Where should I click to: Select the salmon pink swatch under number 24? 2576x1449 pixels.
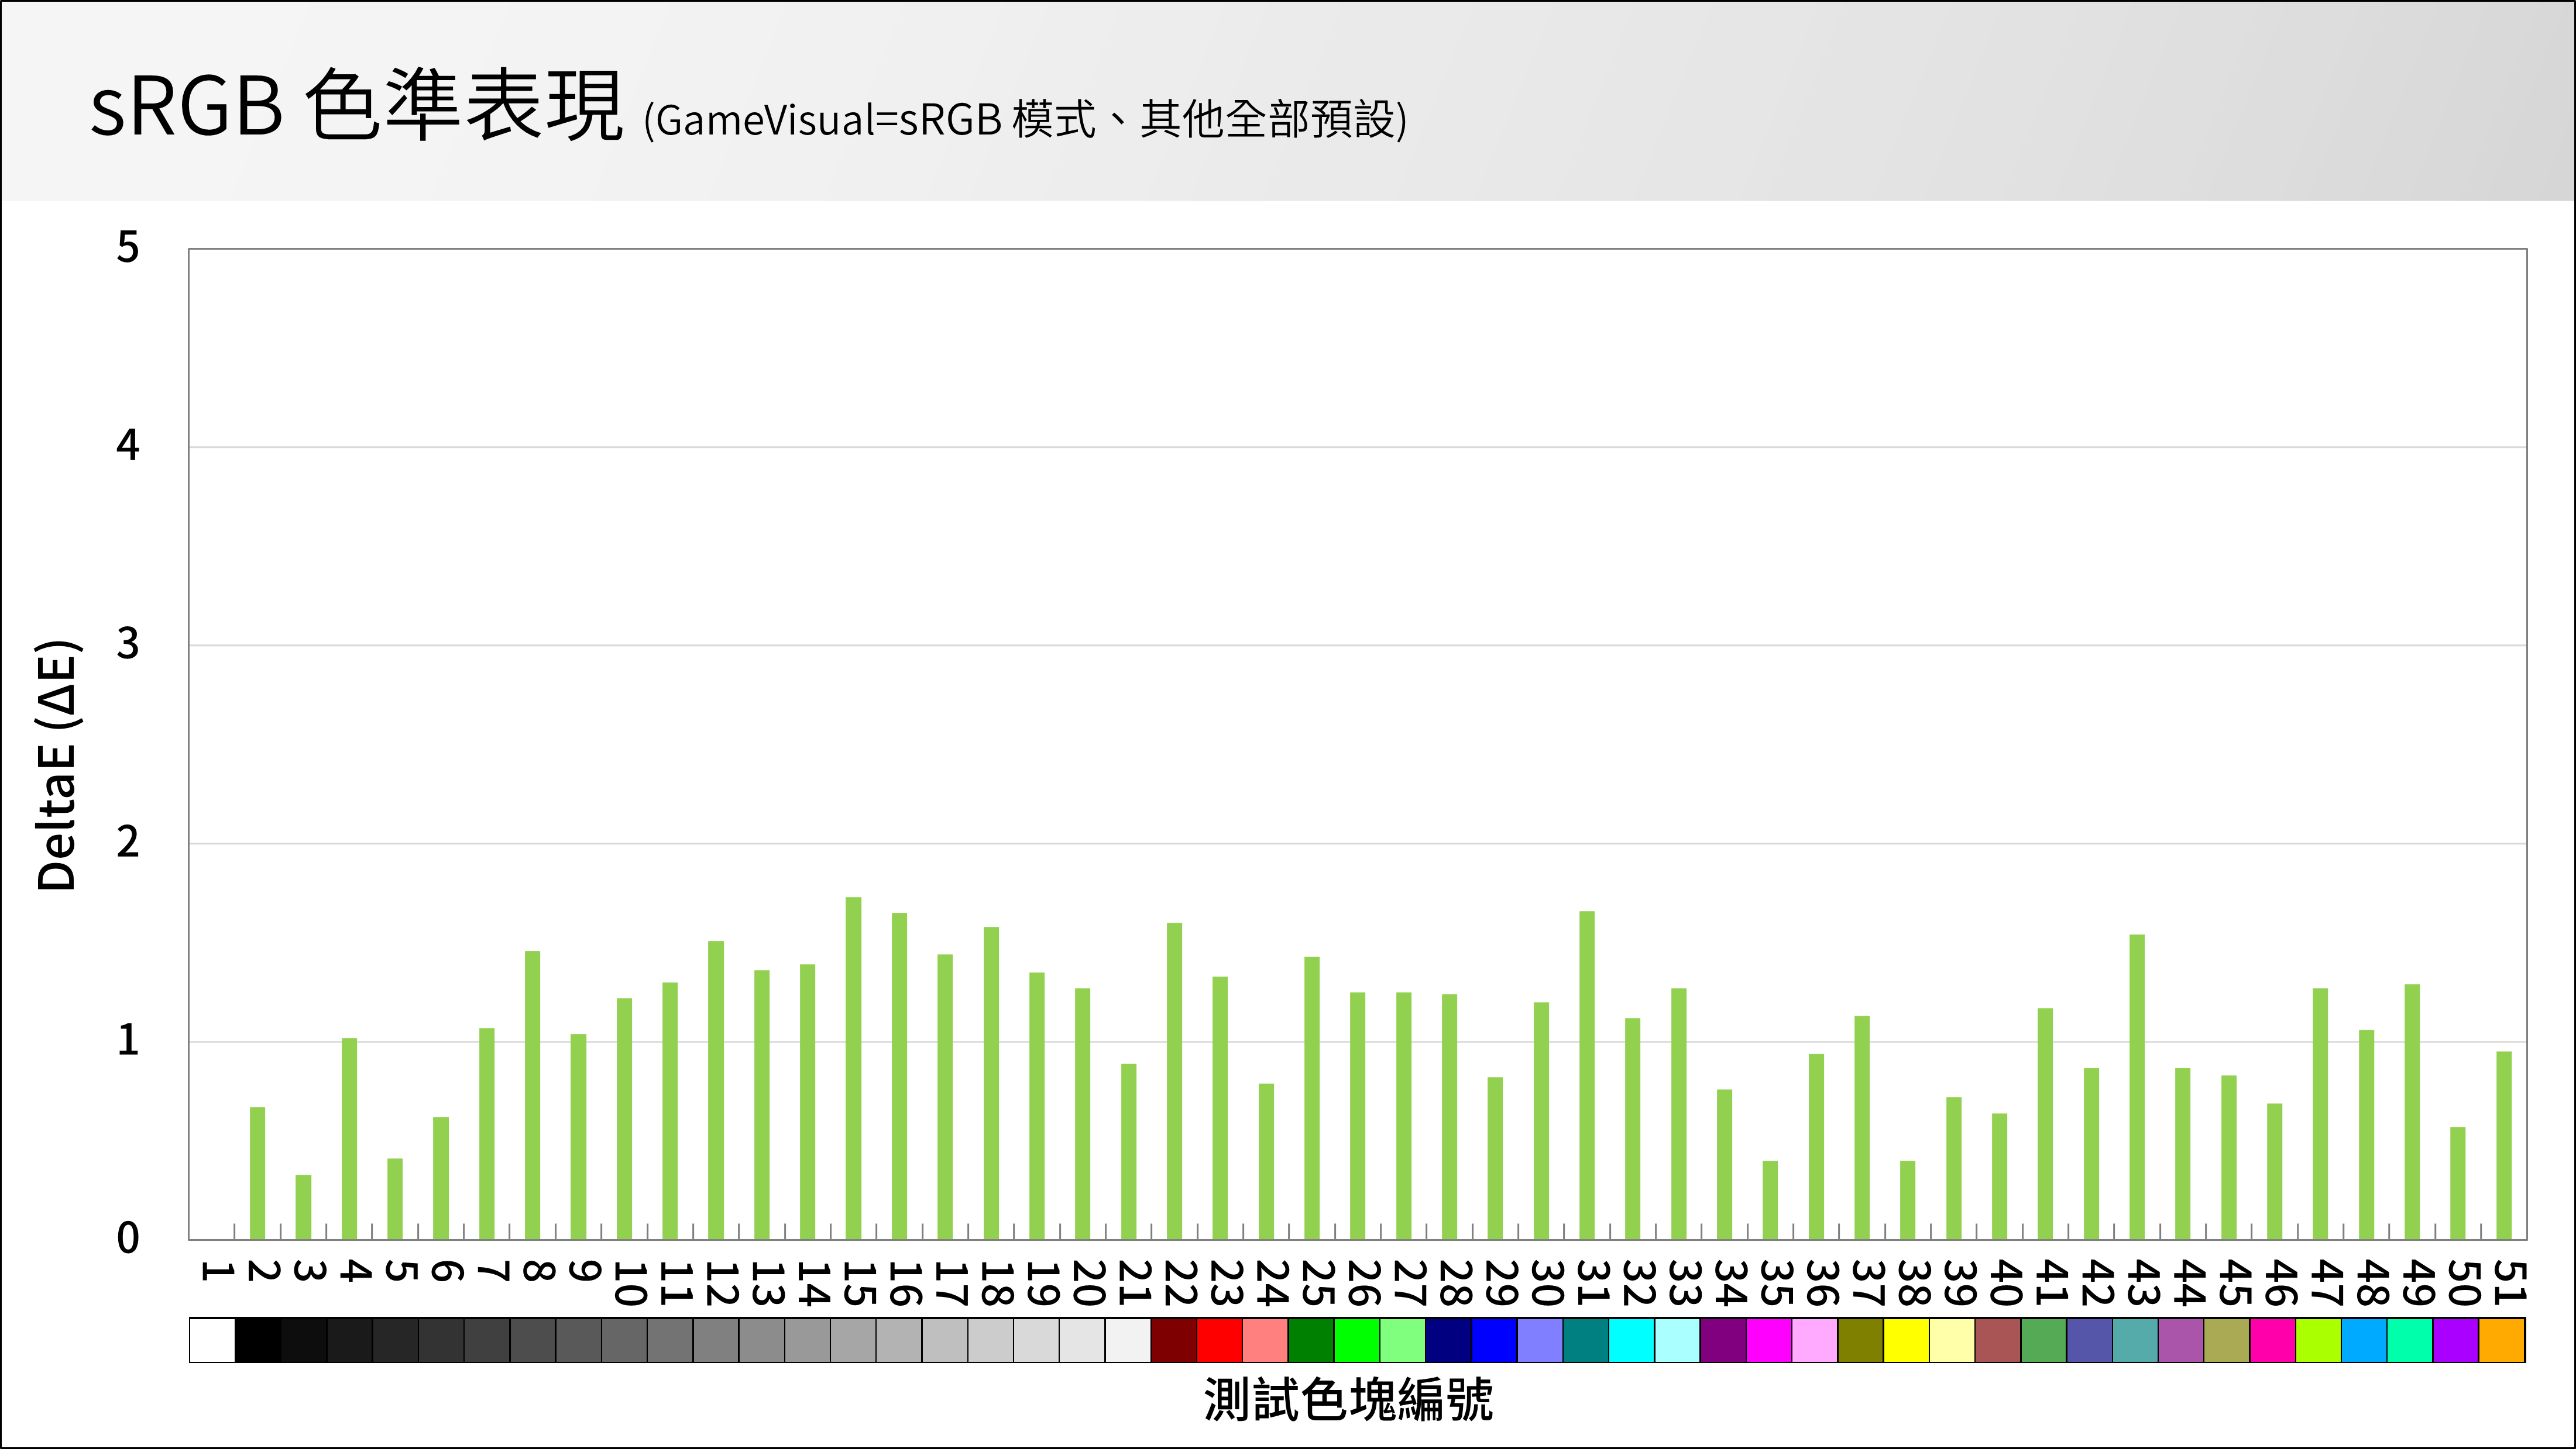[x=1265, y=1340]
